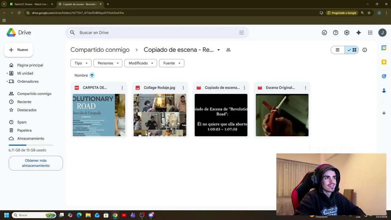Click storage usage progress bar
This screenshot has width=391, height=220.
coord(31,145)
